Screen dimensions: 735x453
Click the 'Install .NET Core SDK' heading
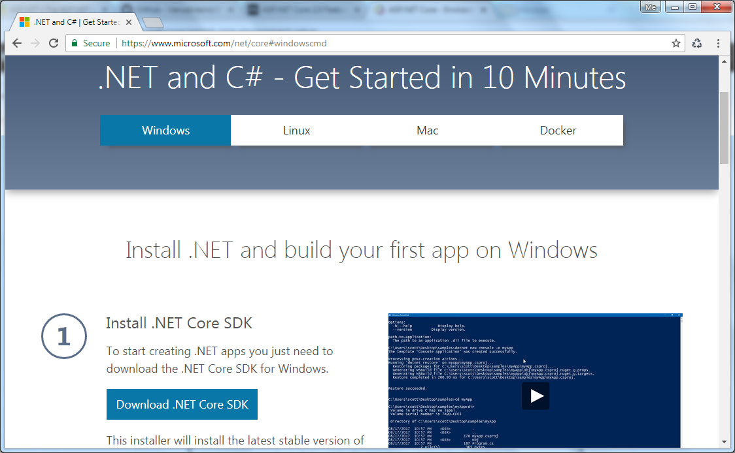(179, 323)
